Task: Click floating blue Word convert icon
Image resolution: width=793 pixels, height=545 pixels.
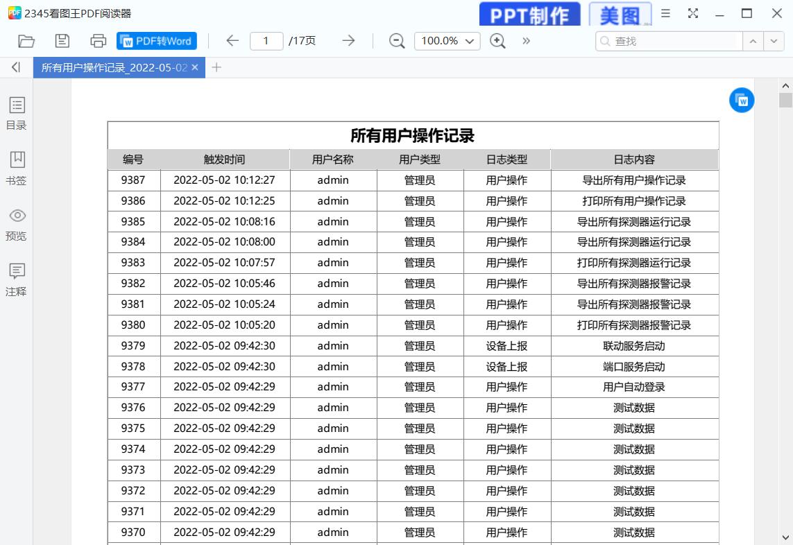Action: tap(742, 101)
